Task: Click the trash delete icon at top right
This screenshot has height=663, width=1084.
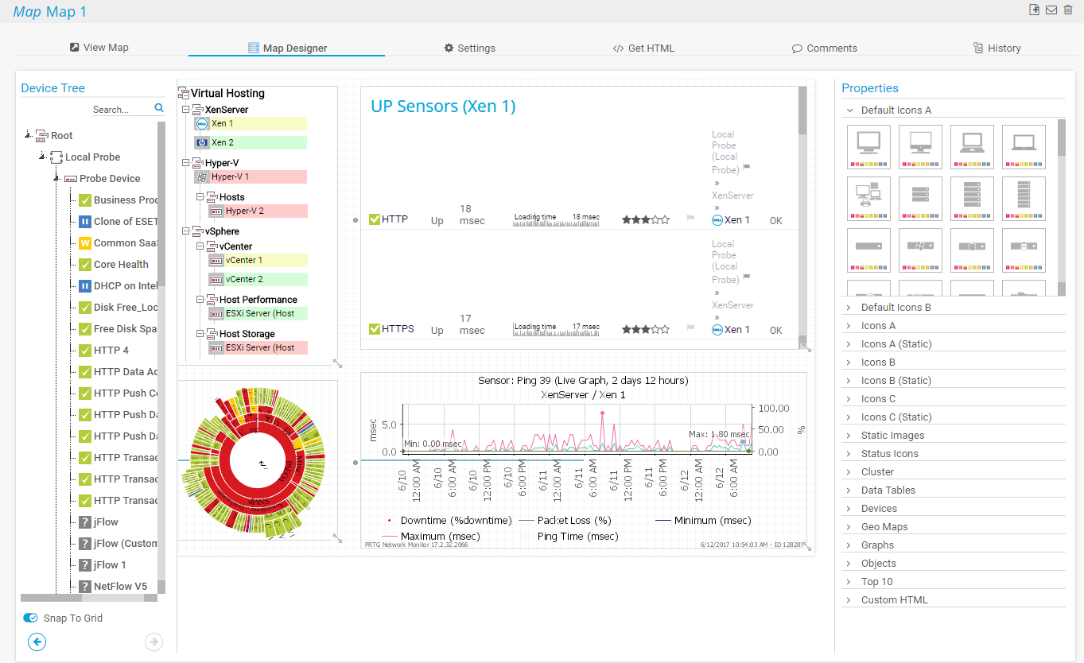Action: pos(1067,10)
